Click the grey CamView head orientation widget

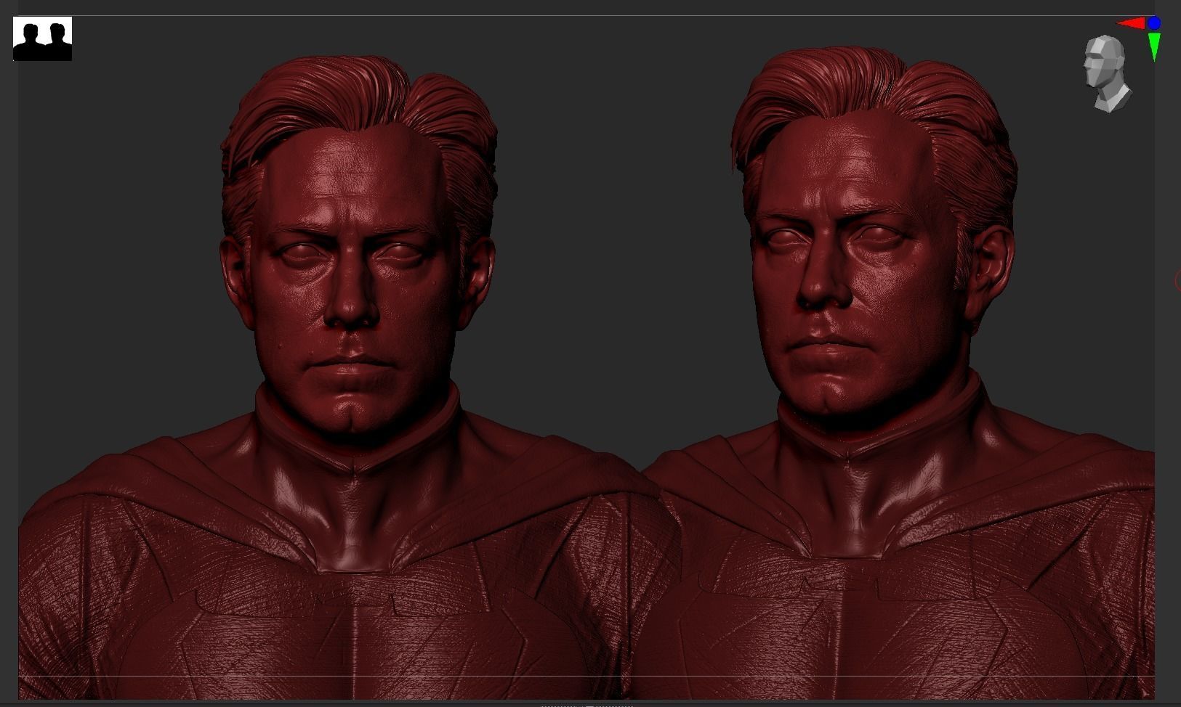click(x=1107, y=74)
